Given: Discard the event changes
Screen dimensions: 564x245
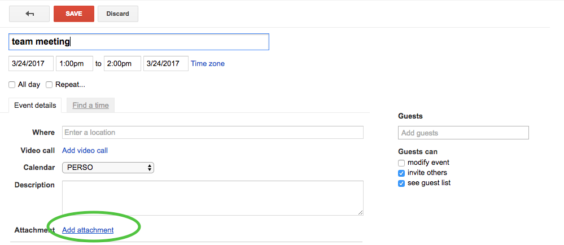Looking at the screenshot, I should 117,14.
